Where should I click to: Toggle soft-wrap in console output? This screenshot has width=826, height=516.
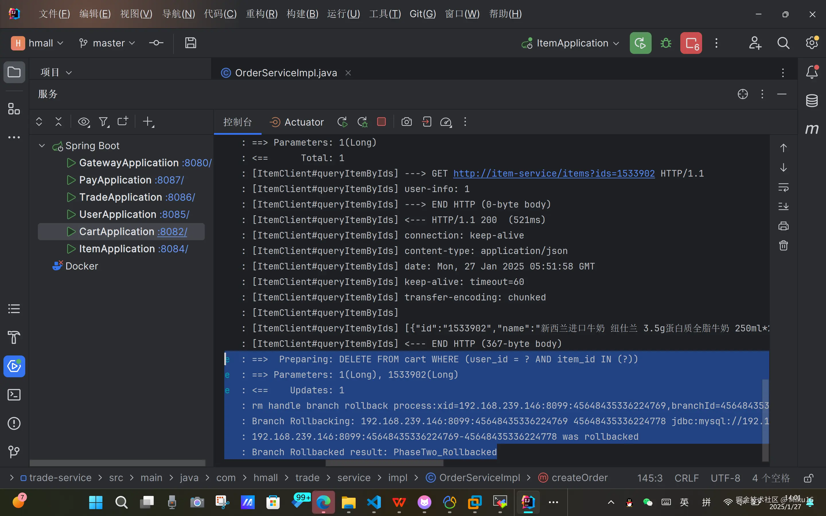click(783, 187)
